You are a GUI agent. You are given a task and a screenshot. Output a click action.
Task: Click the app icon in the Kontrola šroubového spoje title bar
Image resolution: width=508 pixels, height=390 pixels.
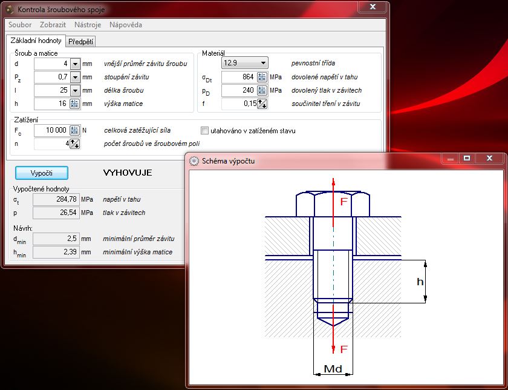(x=10, y=10)
